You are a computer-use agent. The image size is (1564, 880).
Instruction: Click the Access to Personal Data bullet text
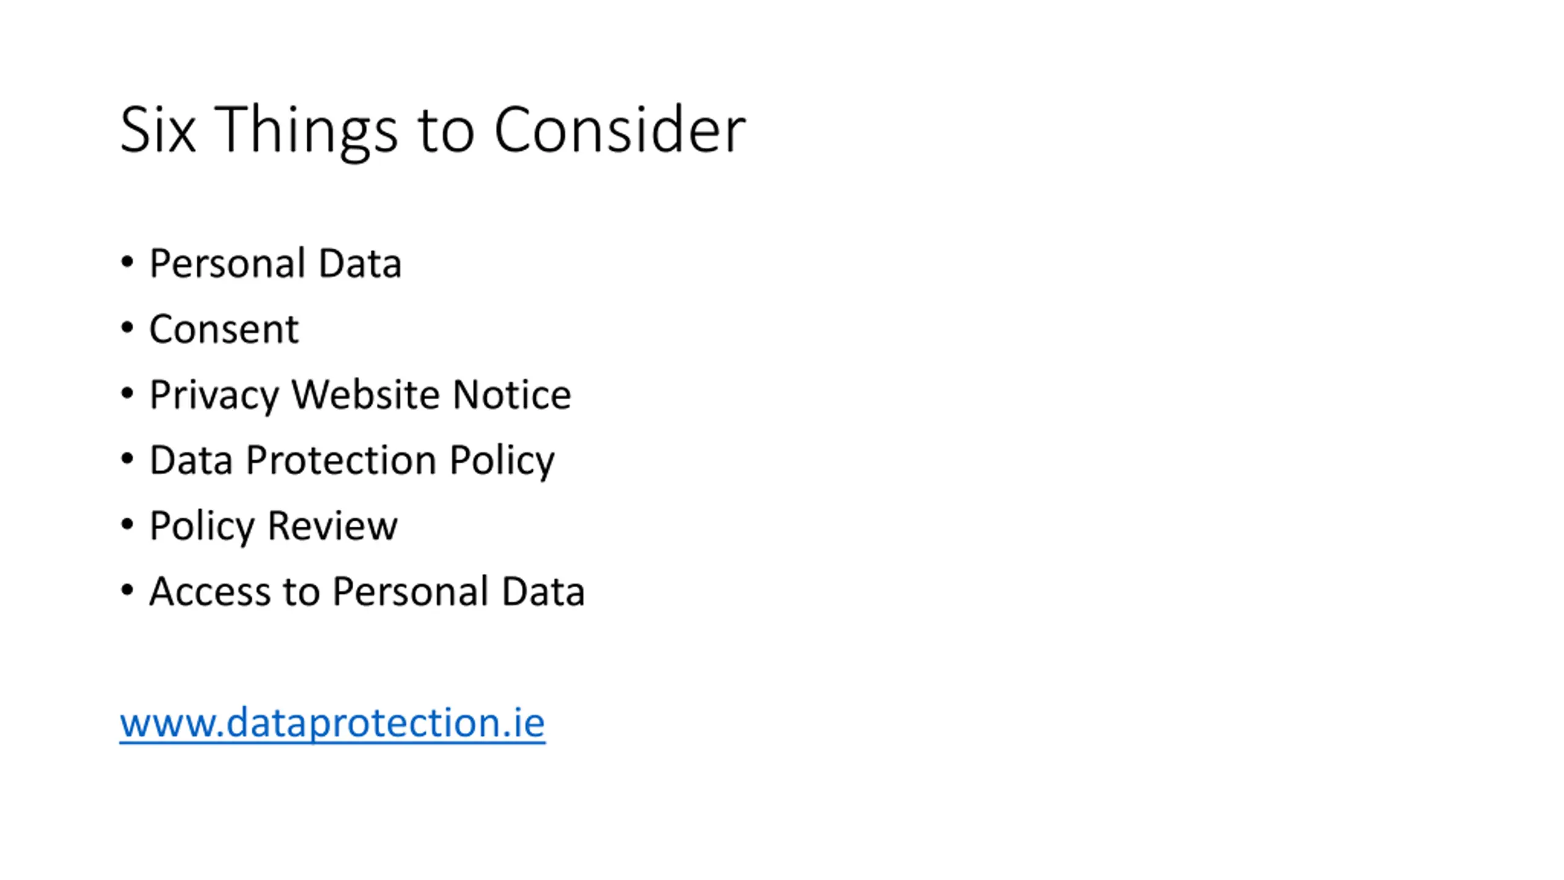[x=367, y=592]
